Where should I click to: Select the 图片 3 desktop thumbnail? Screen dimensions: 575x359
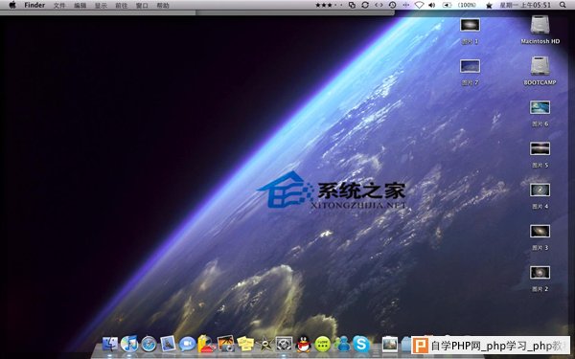coord(540,231)
